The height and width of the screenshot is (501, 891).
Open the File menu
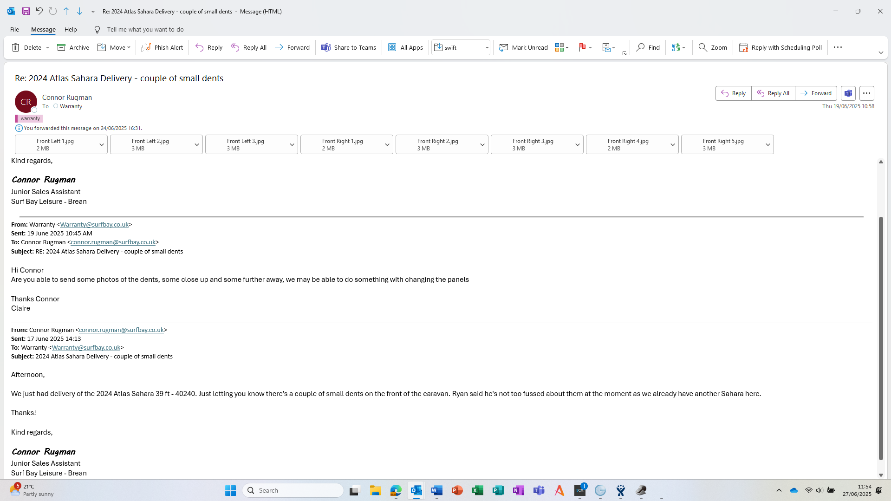pyautogui.click(x=14, y=29)
